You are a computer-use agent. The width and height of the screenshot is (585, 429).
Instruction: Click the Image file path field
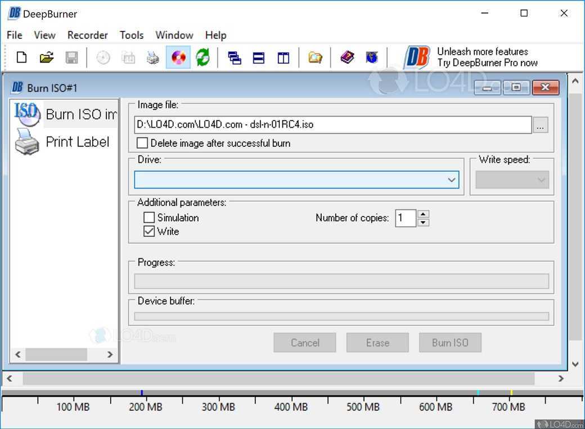click(x=332, y=125)
